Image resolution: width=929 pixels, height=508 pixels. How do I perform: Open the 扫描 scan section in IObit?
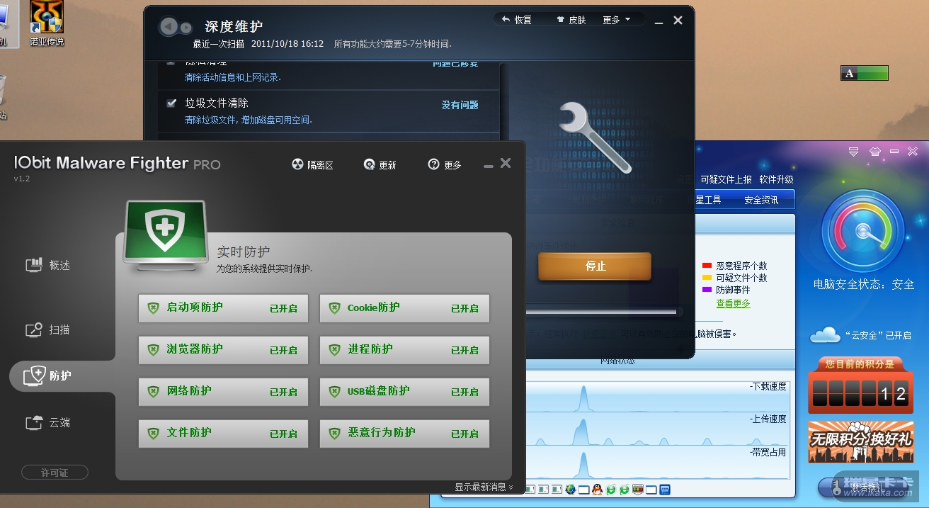pos(48,329)
